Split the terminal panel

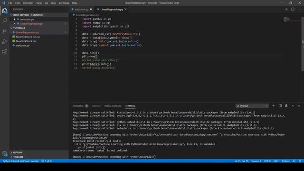pyautogui.click(x=280, y=106)
